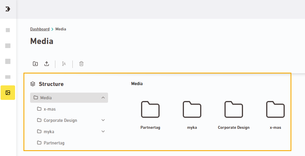Open the myka folder in media grid

click(192, 109)
